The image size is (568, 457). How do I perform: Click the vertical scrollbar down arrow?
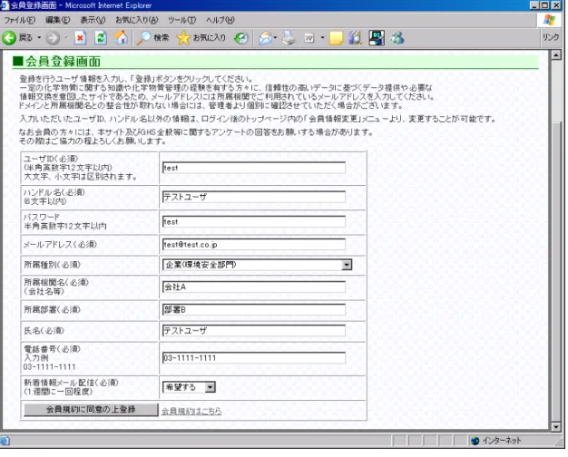[556, 426]
